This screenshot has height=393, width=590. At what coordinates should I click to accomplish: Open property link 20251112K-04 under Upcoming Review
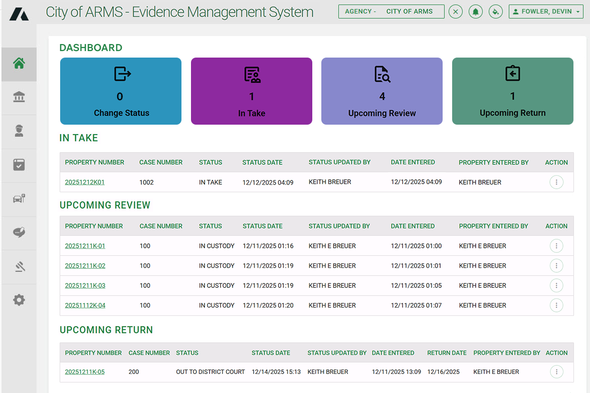[85, 305]
